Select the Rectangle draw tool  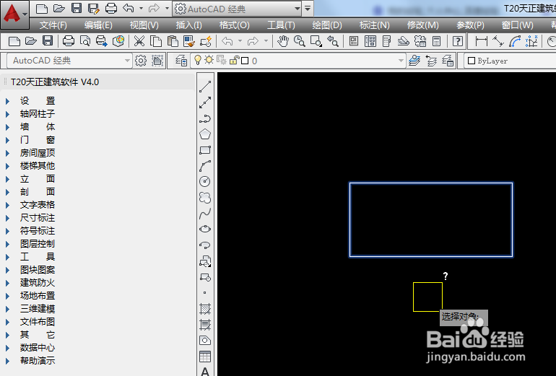205,150
